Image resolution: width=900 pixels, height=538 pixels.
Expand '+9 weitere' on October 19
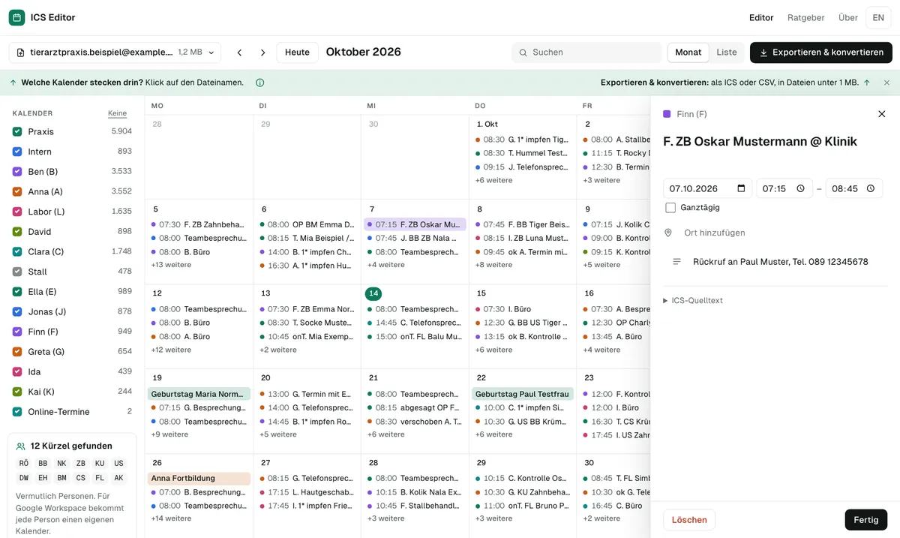169,434
